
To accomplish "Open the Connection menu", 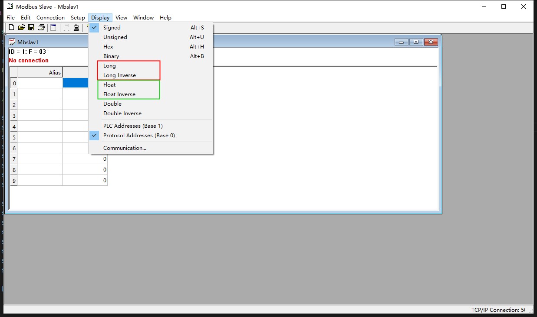I will point(50,17).
